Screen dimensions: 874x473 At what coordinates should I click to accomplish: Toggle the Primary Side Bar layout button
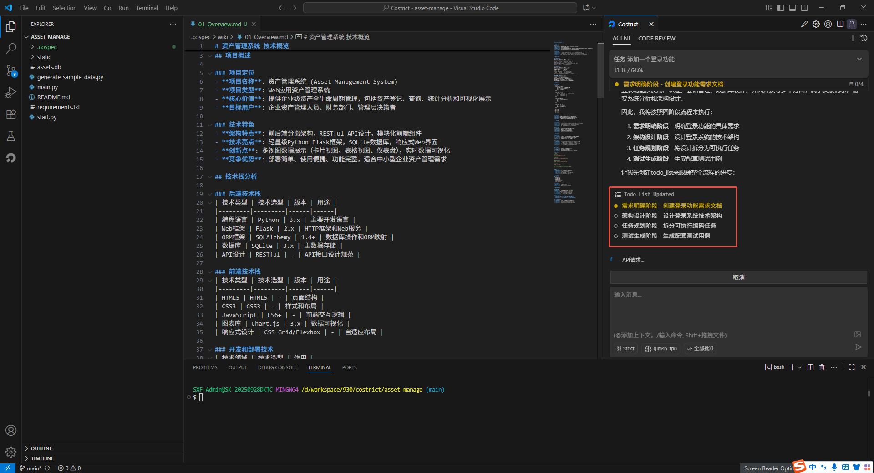(x=781, y=8)
